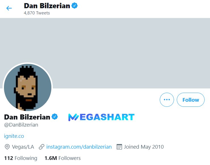Follow Dan Bilzerian
210x165 pixels.
pos(190,100)
